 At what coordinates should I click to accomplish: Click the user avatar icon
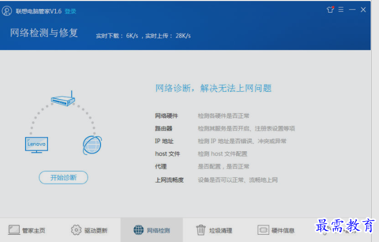7,11
